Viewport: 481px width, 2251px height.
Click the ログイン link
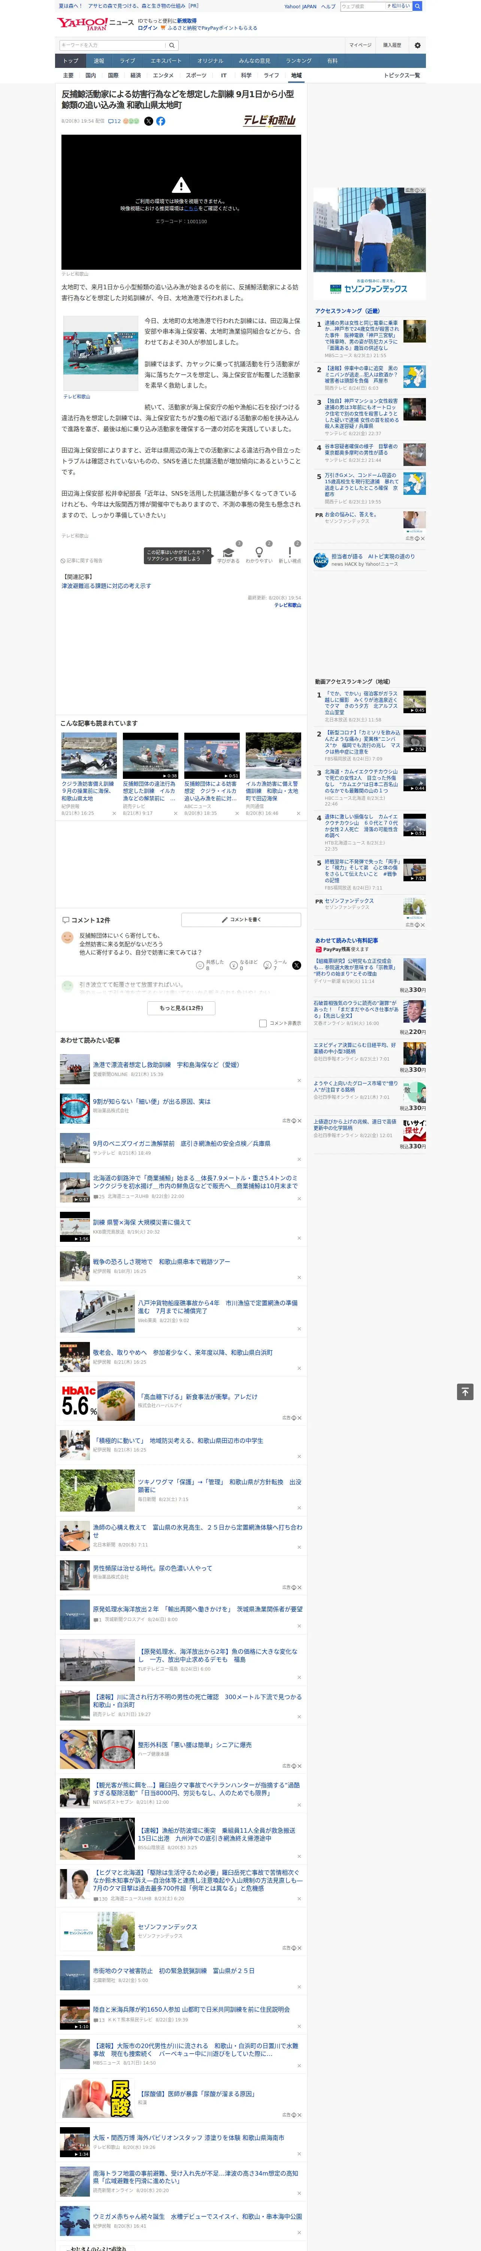tap(148, 28)
